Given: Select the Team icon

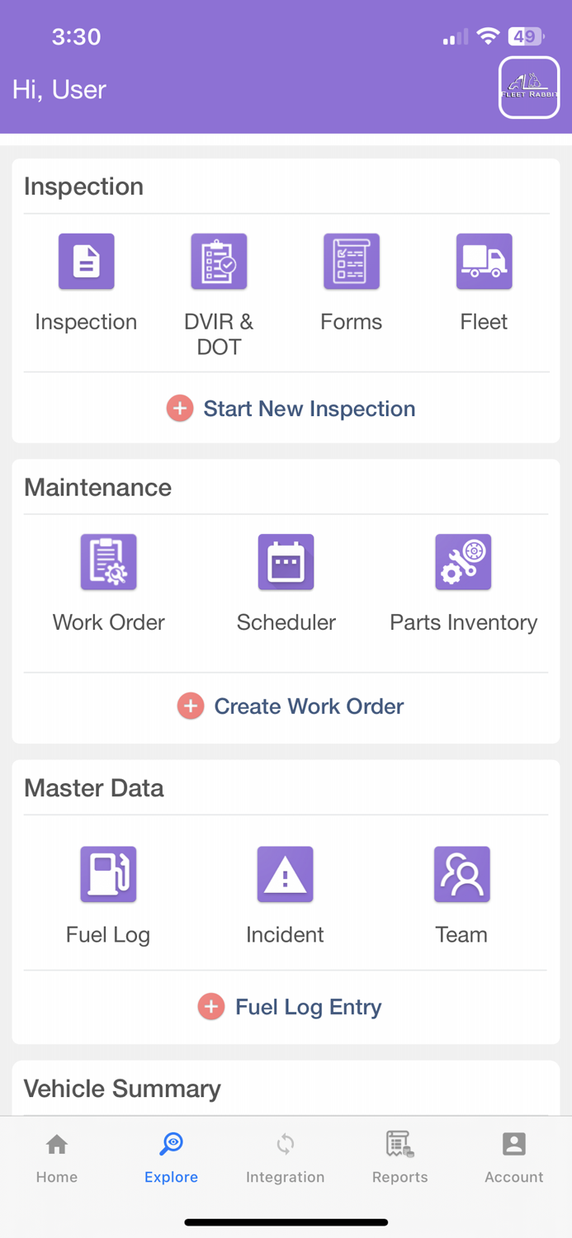Looking at the screenshot, I should click(x=462, y=873).
